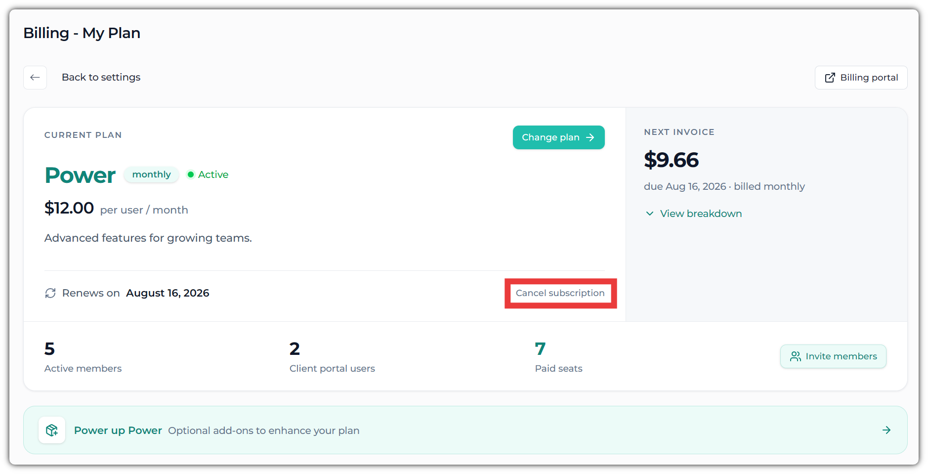Click the green Active status dot
Viewport: 928px width, 474px height.
click(191, 174)
